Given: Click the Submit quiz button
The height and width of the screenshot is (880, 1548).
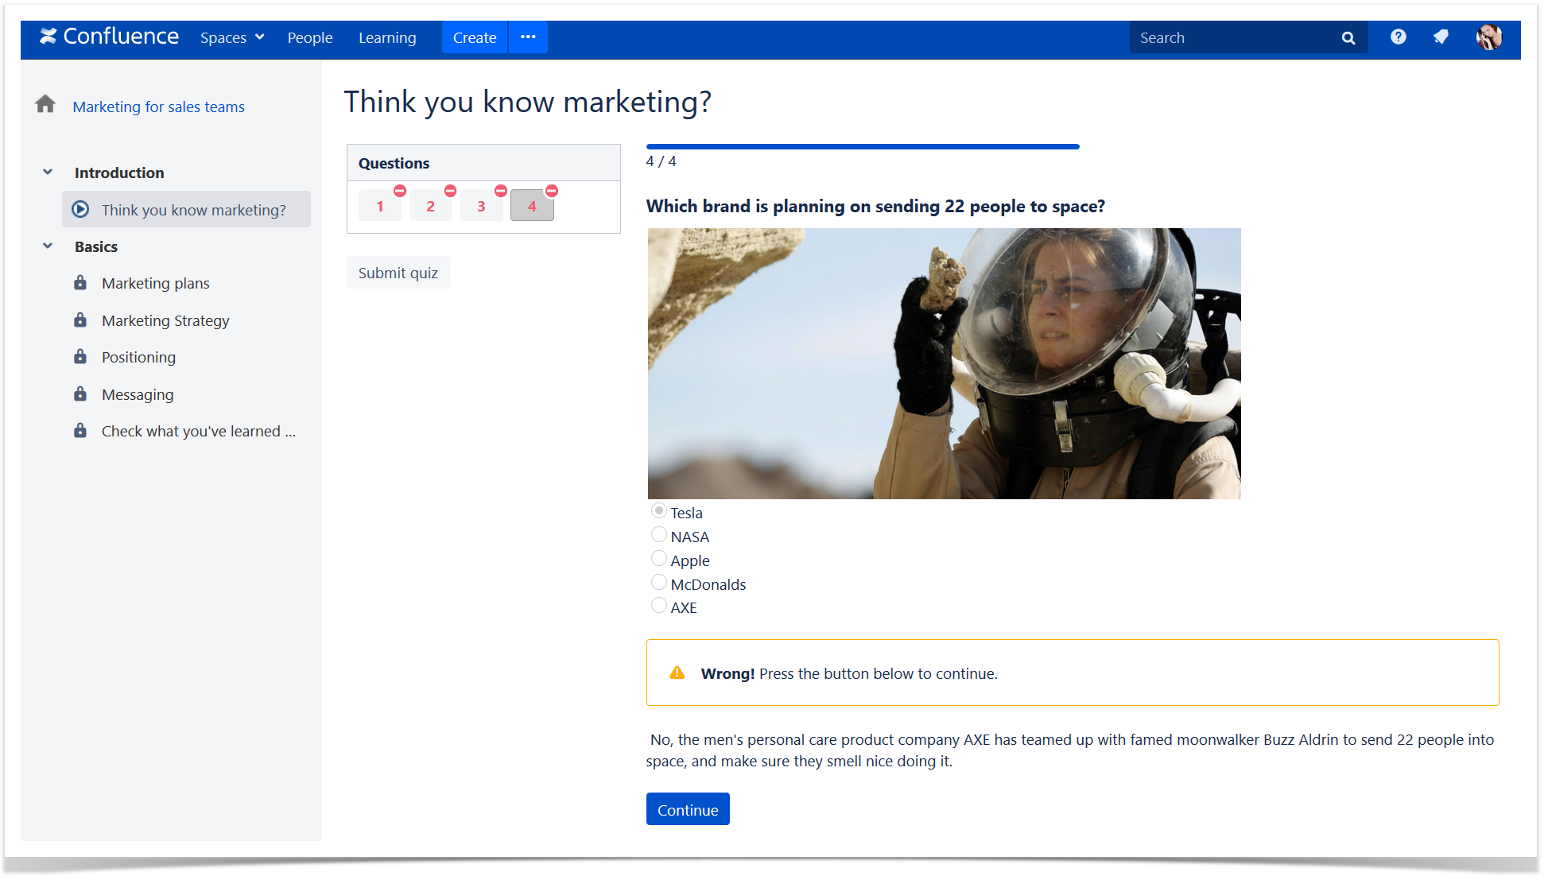Looking at the screenshot, I should pos(398,272).
